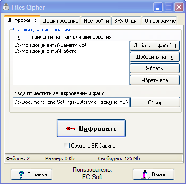Viewport: 186px width, 184px height.
Task: Show the О программе tab
Action: click(x=160, y=21)
